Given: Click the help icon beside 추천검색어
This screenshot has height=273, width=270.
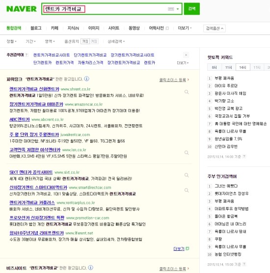Looking at the screenshot, I should [x=27, y=55].
